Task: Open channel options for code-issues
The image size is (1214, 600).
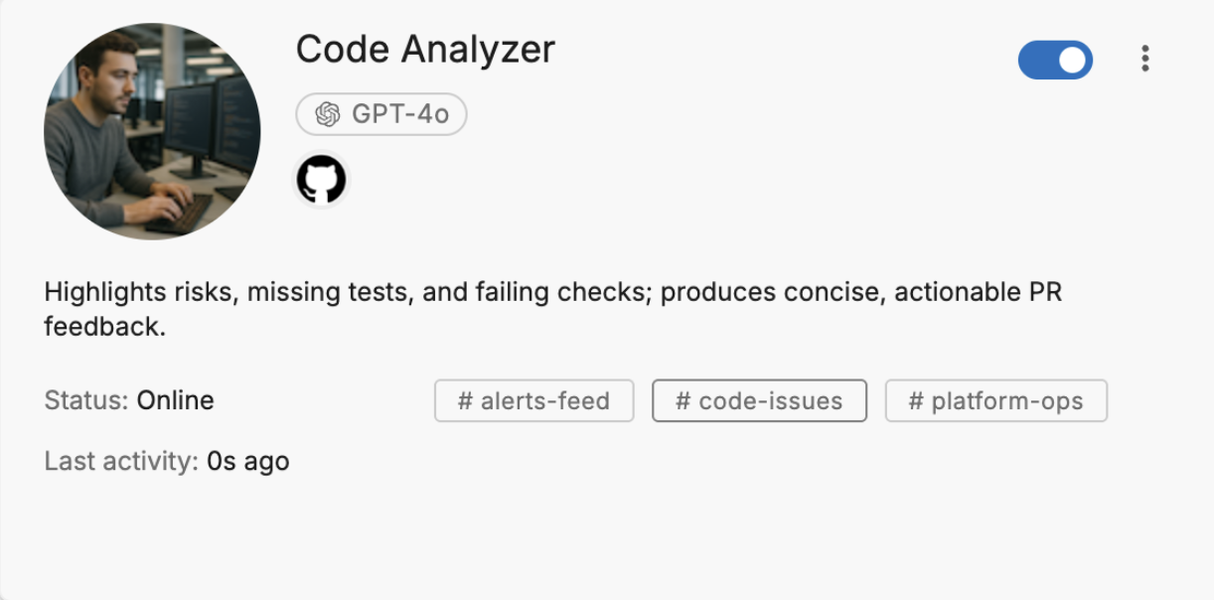Action: coord(759,400)
